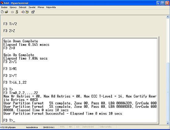The image size is (170, 130).
Task: Click the 'F3 2>U' command line
Action: coord(9,48)
